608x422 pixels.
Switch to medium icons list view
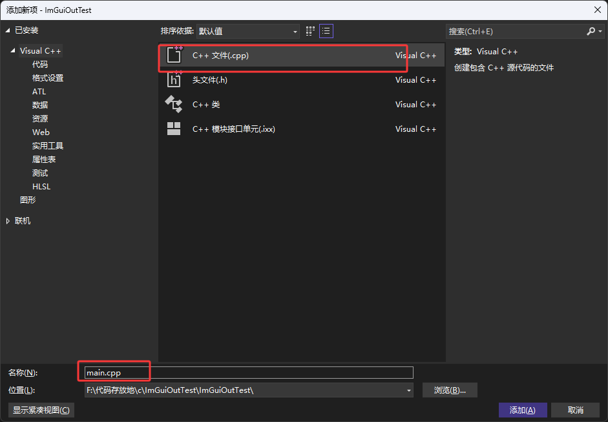[326, 31]
